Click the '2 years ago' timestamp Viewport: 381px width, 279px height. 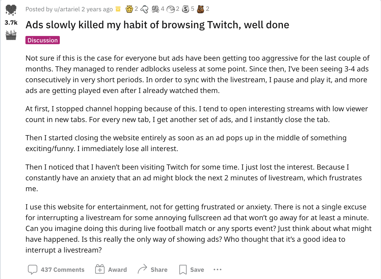(x=97, y=9)
